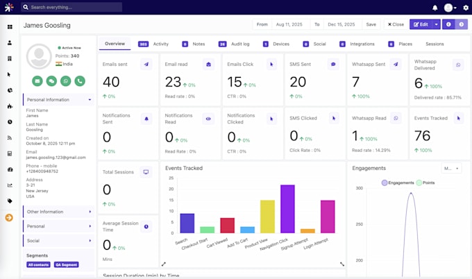Open the profile Social tab

tap(314, 44)
